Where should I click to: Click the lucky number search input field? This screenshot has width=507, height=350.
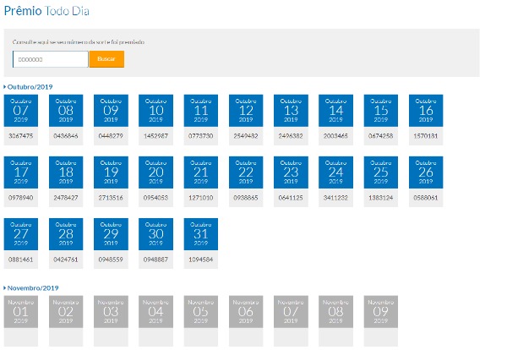pyautogui.click(x=51, y=59)
